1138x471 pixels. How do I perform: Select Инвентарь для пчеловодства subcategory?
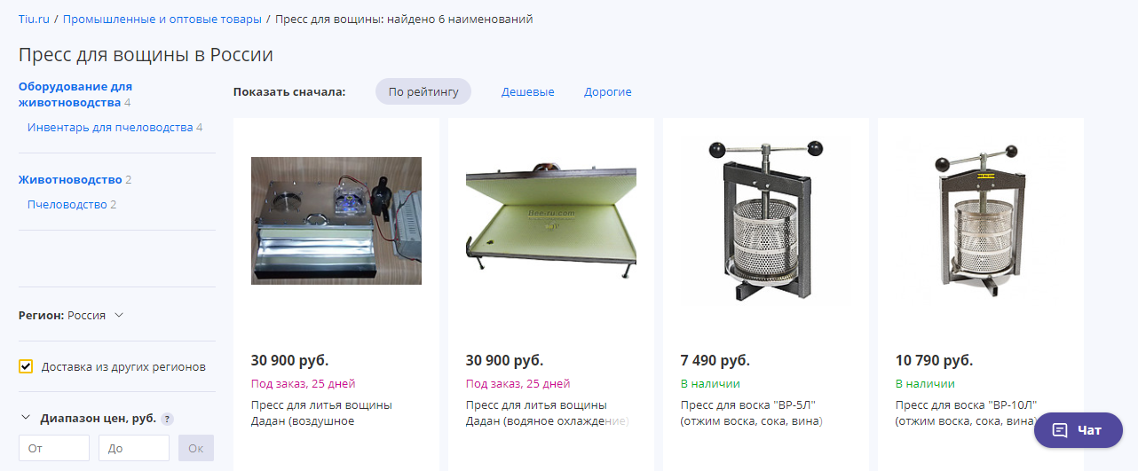click(x=110, y=128)
